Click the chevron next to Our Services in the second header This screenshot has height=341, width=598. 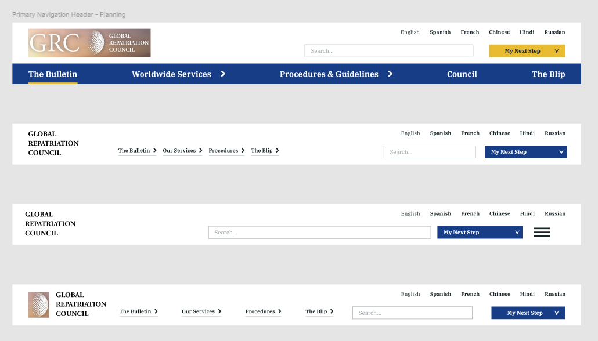pos(201,151)
